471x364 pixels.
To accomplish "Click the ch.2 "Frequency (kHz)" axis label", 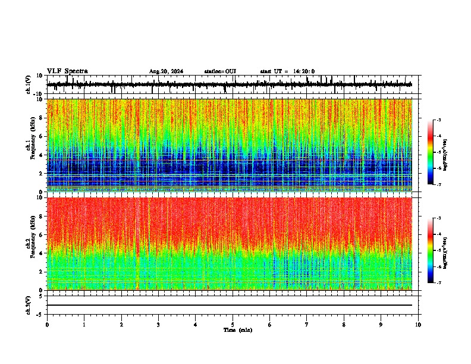I will point(33,237).
